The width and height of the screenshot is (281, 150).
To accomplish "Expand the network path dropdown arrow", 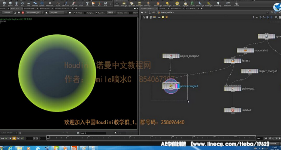I will click(x=268, y=12).
